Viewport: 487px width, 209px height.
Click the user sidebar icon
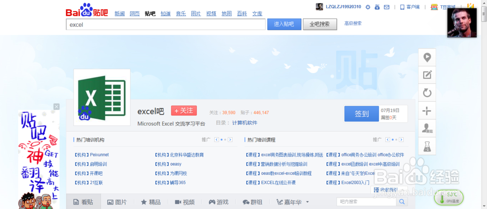[x=427, y=128]
